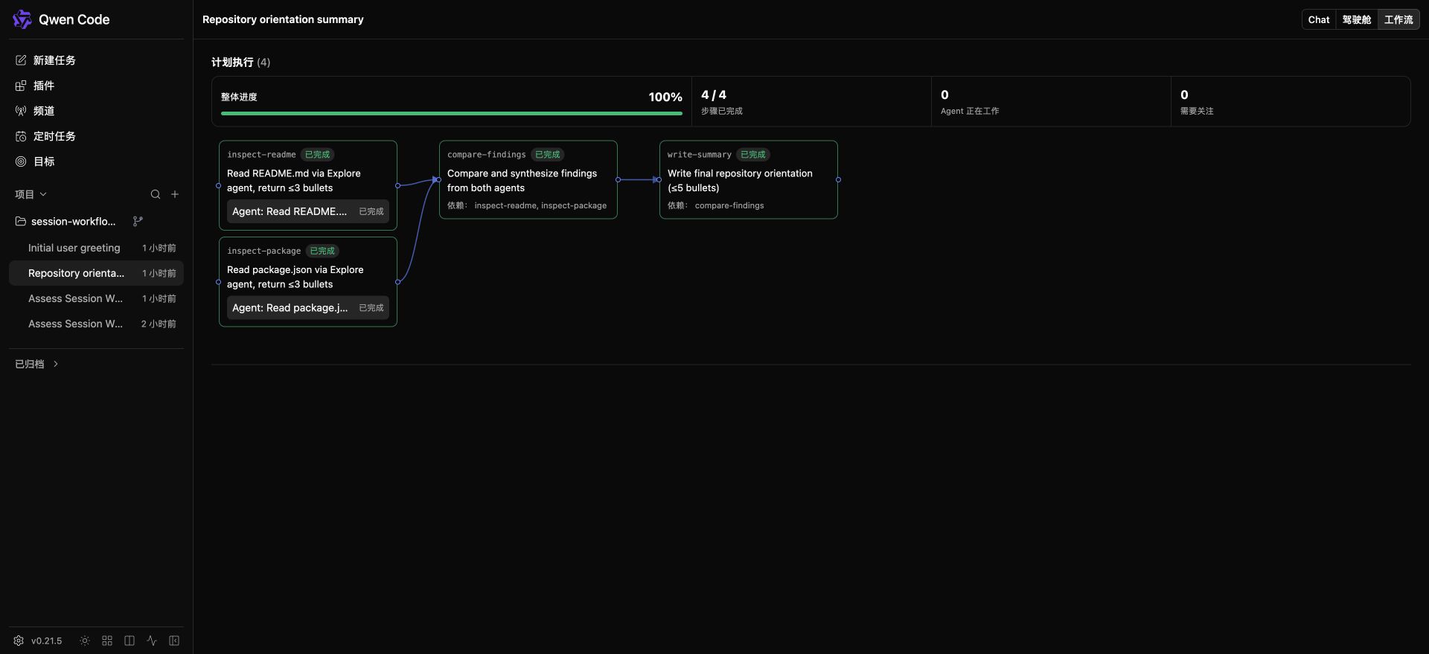This screenshot has height=654, width=1429.
Task: Click the plus icon to add project
Action: (x=175, y=194)
